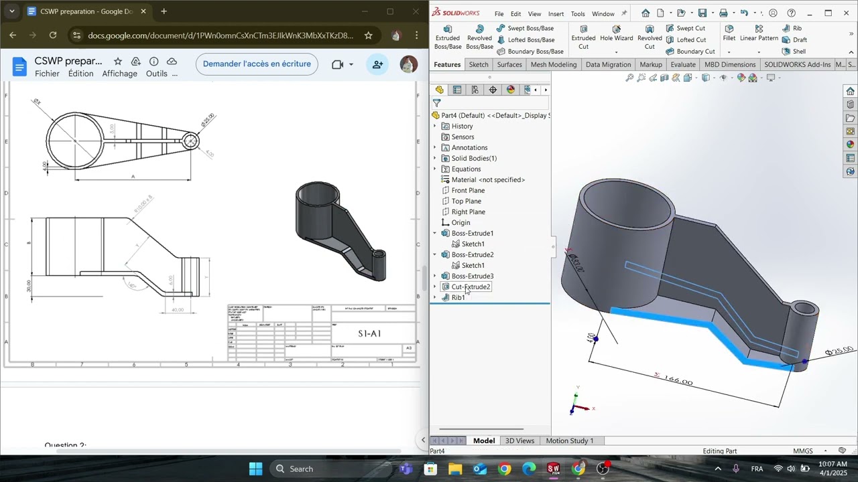Image resolution: width=858 pixels, height=482 pixels.
Task: Collapse the Boss-Extrude1 feature node
Action: click(435, 233)
